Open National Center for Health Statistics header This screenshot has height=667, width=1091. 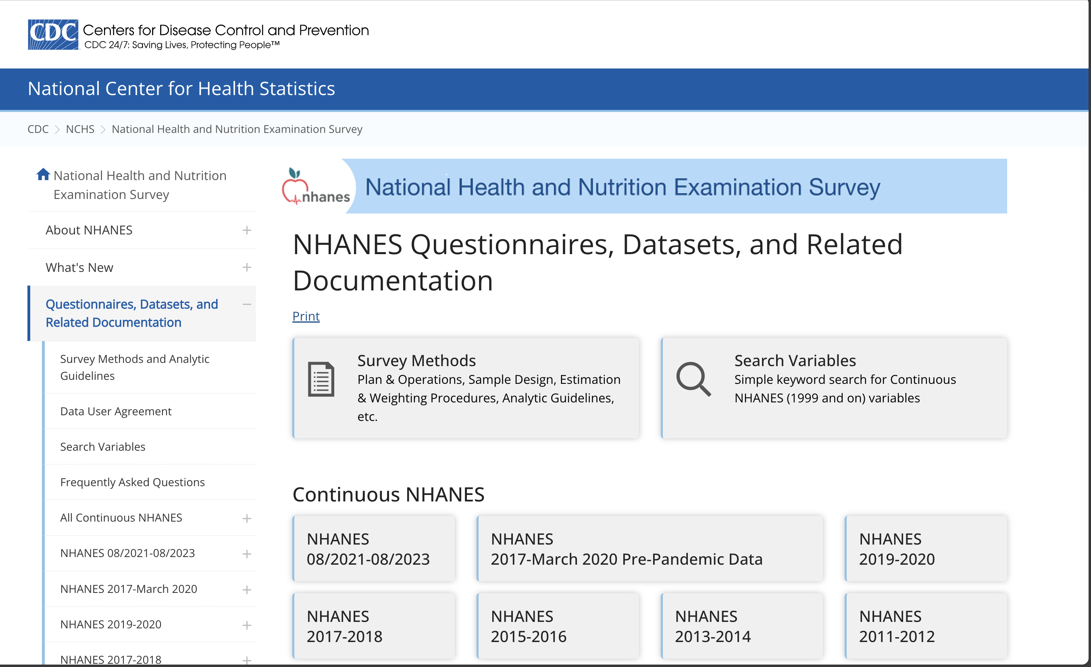point(181,89)
